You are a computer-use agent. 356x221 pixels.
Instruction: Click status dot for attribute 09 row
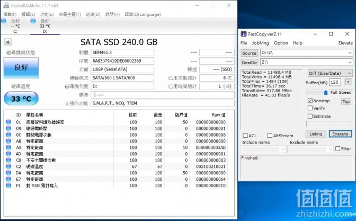point(8,128)
